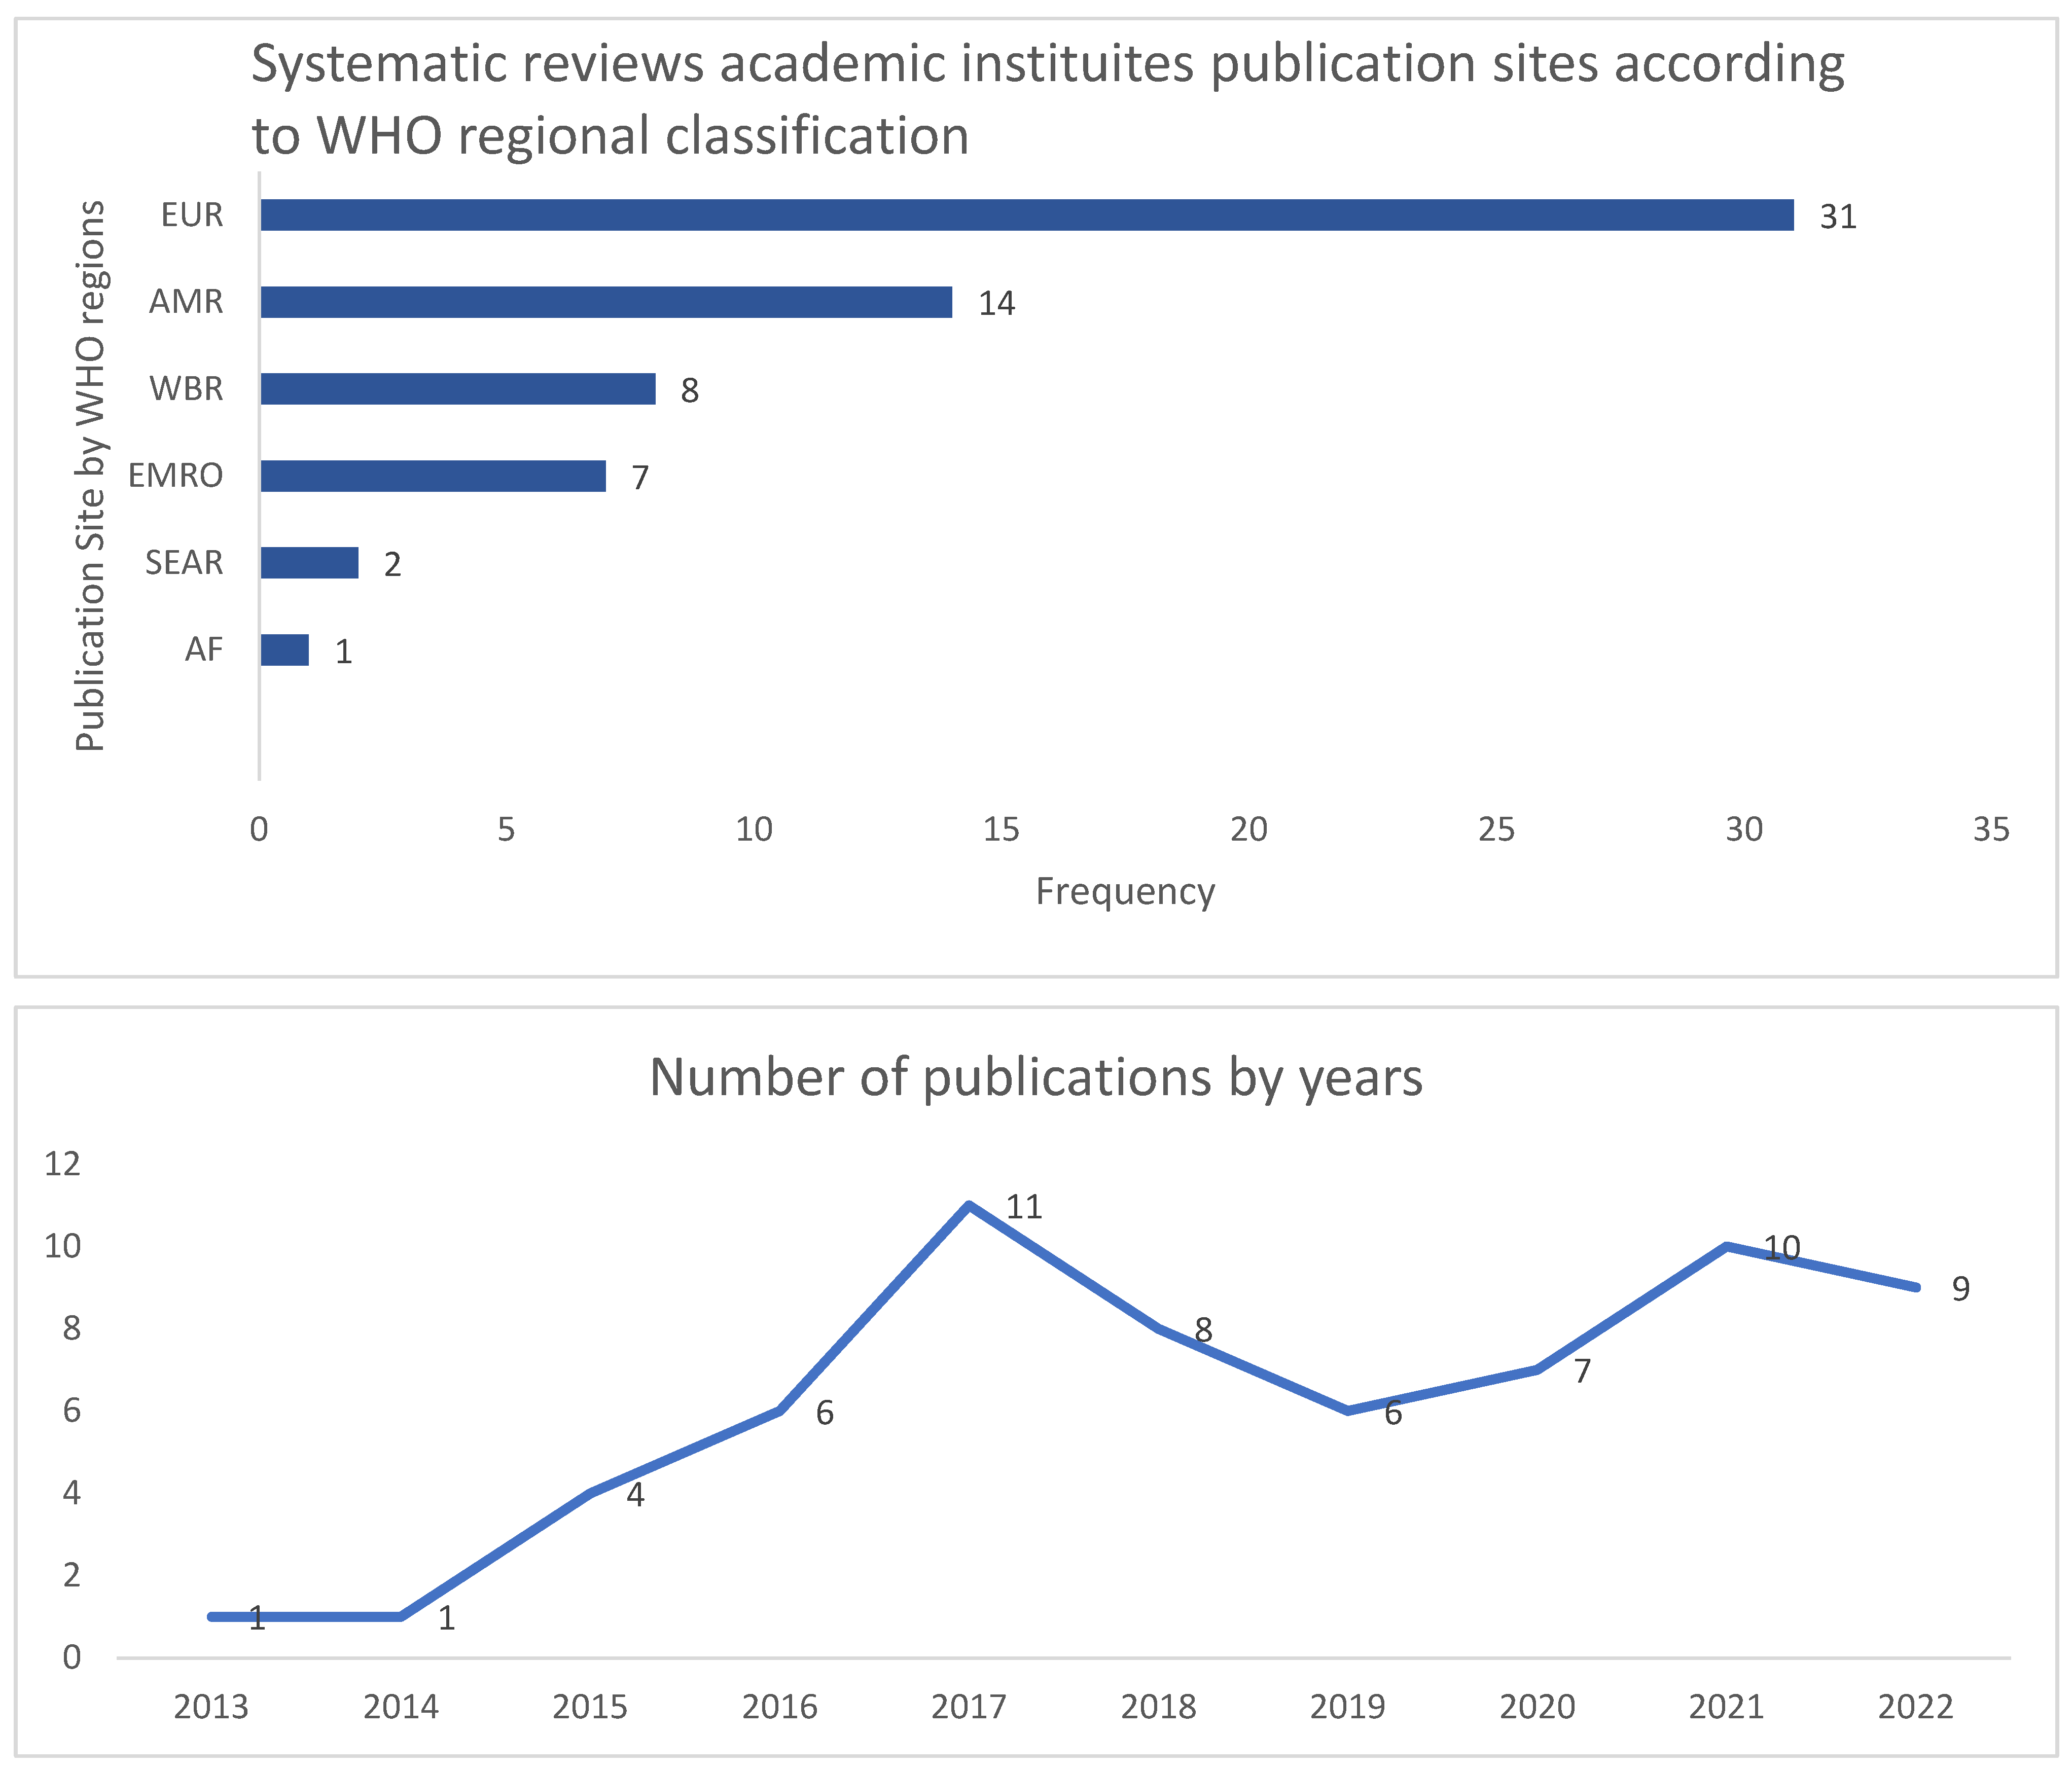The height and width of the screenshot is (1770, 2072).
Task: Click the SEAR bar
Action: [x=309, y=563]
